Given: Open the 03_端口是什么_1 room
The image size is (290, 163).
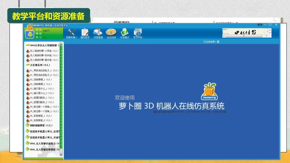Looking at the screenshot, I should pos(40,89).
